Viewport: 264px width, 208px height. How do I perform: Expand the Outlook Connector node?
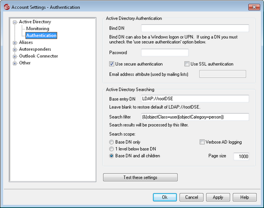coord(15,56)
